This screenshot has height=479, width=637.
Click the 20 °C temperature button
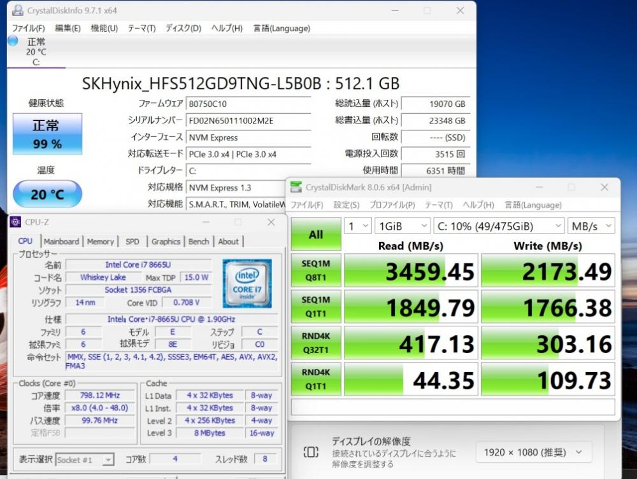point(47,194)
